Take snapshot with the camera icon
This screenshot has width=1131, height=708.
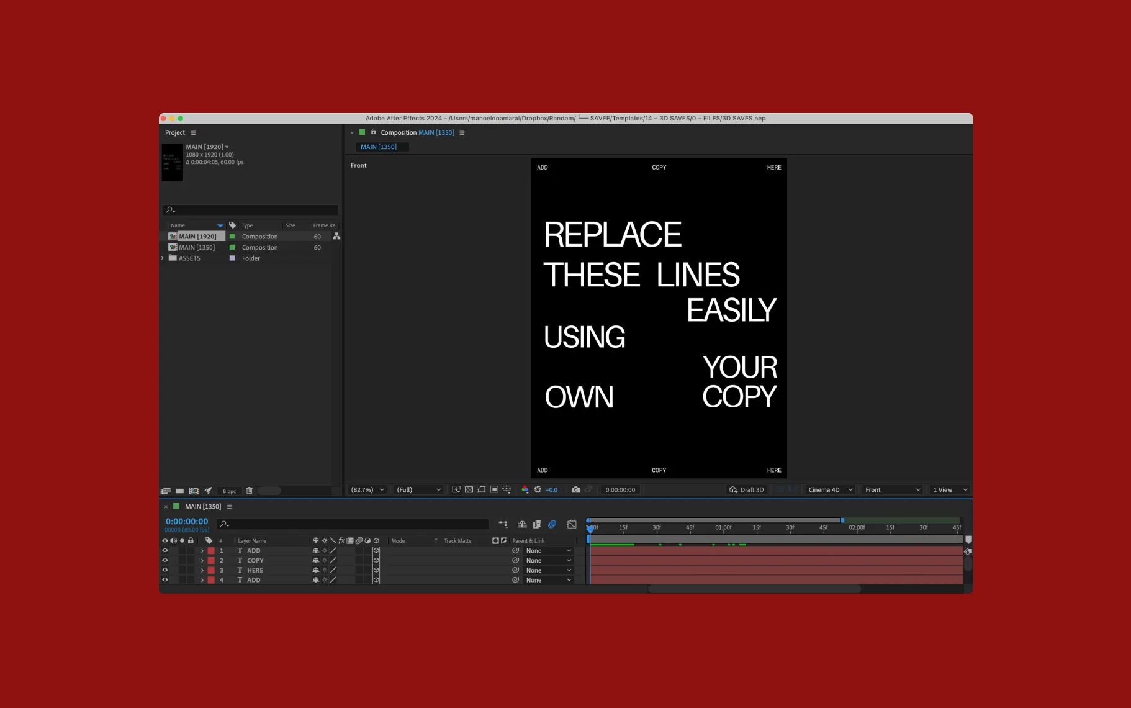point(575,490)
